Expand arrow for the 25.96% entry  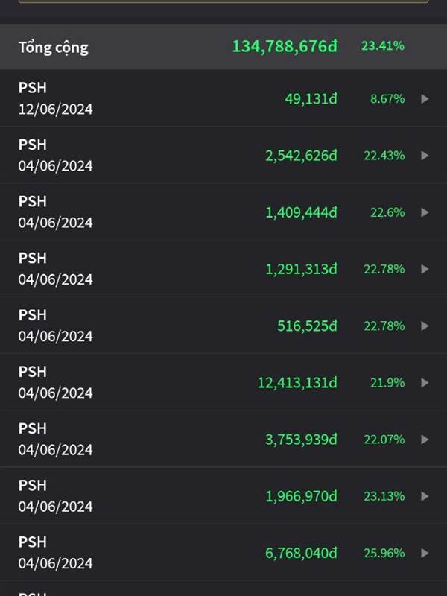425,553
